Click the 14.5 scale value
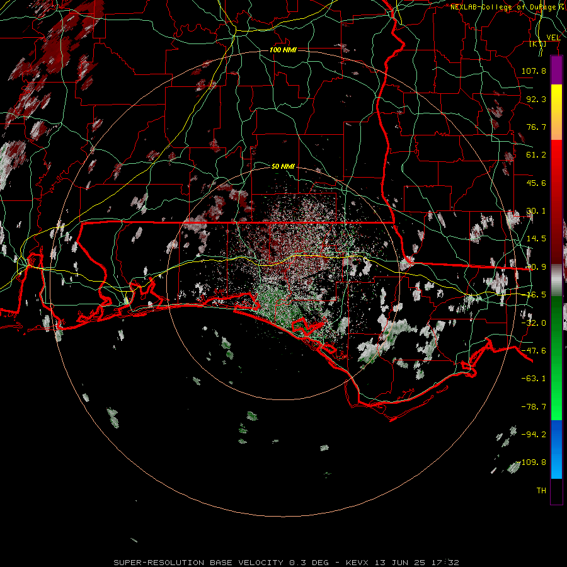The image size is (567, 567). [536, 239]
